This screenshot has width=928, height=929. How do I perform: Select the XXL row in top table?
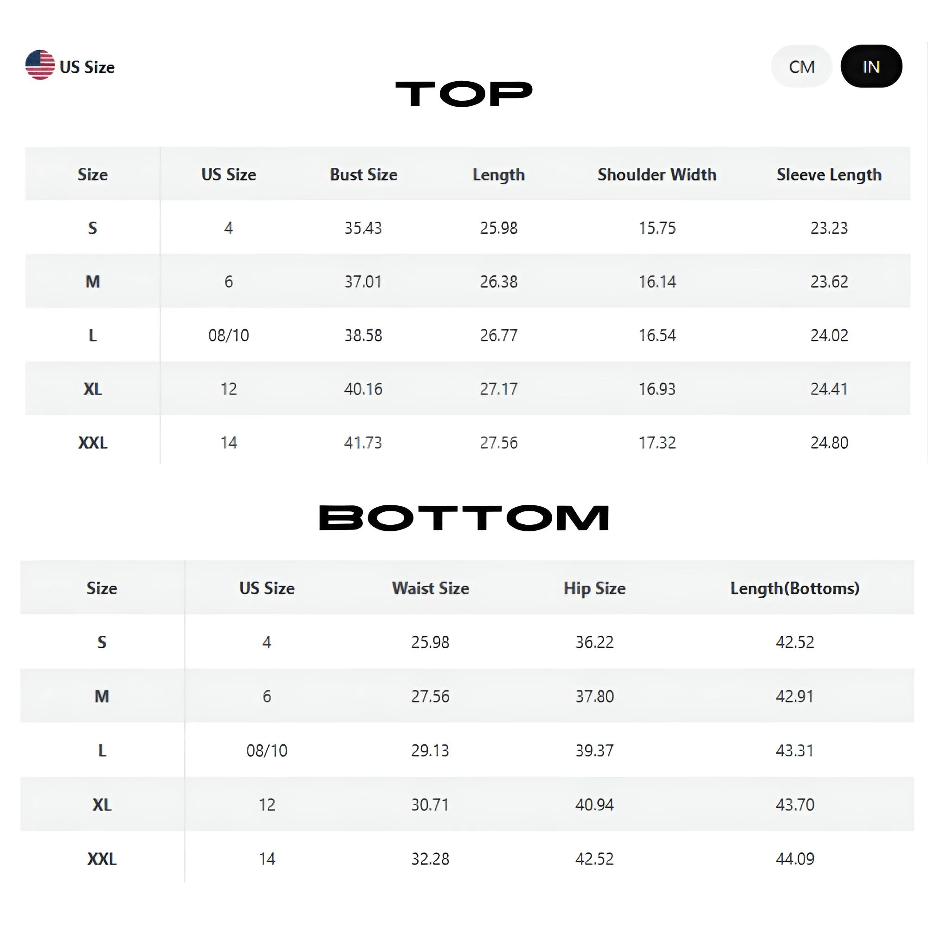click(x=92, y=442)
